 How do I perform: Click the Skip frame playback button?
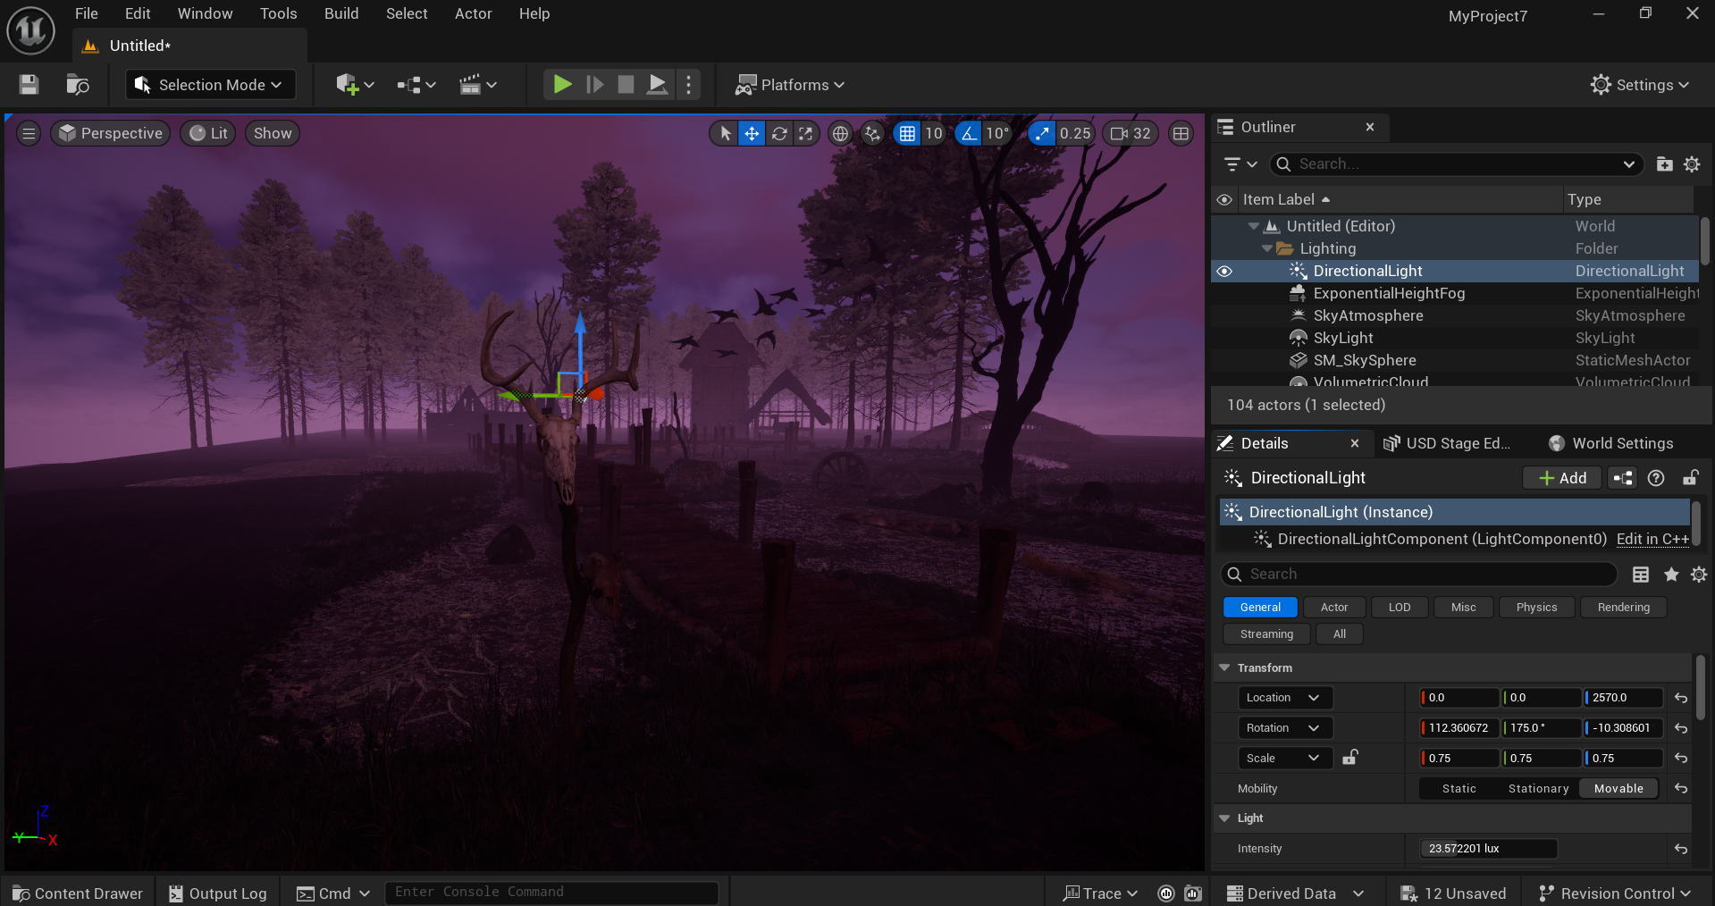tap(594, 85)
